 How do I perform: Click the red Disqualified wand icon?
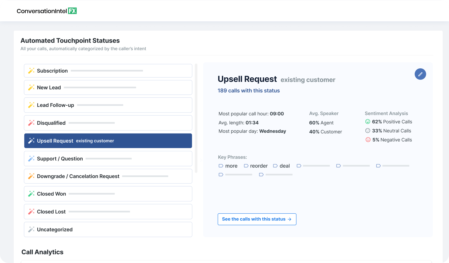click(x=31, y=123)
